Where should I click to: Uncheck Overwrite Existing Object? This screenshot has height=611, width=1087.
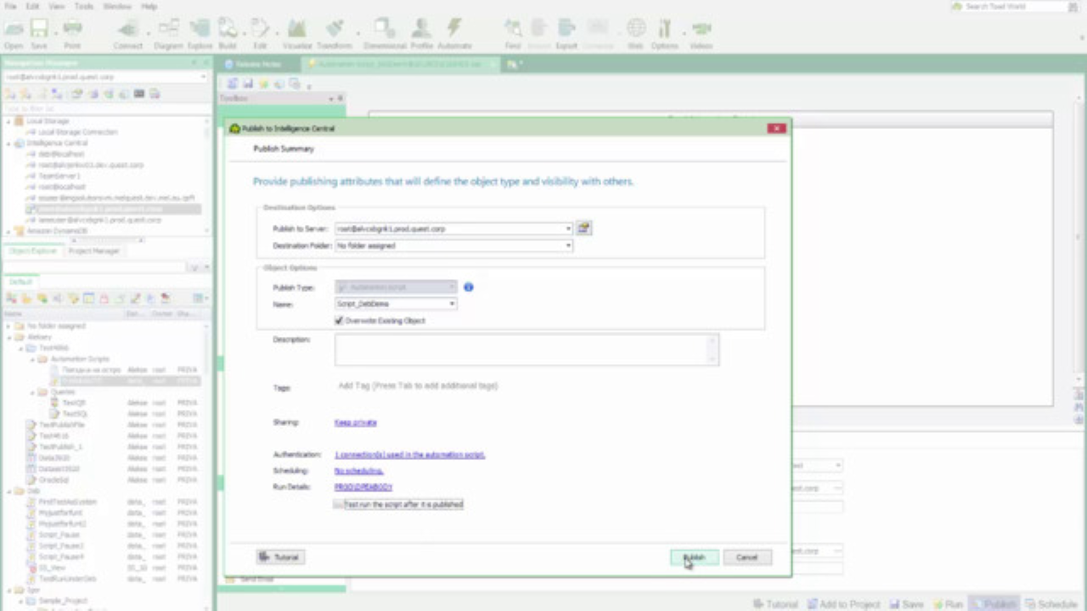(339, 320)
